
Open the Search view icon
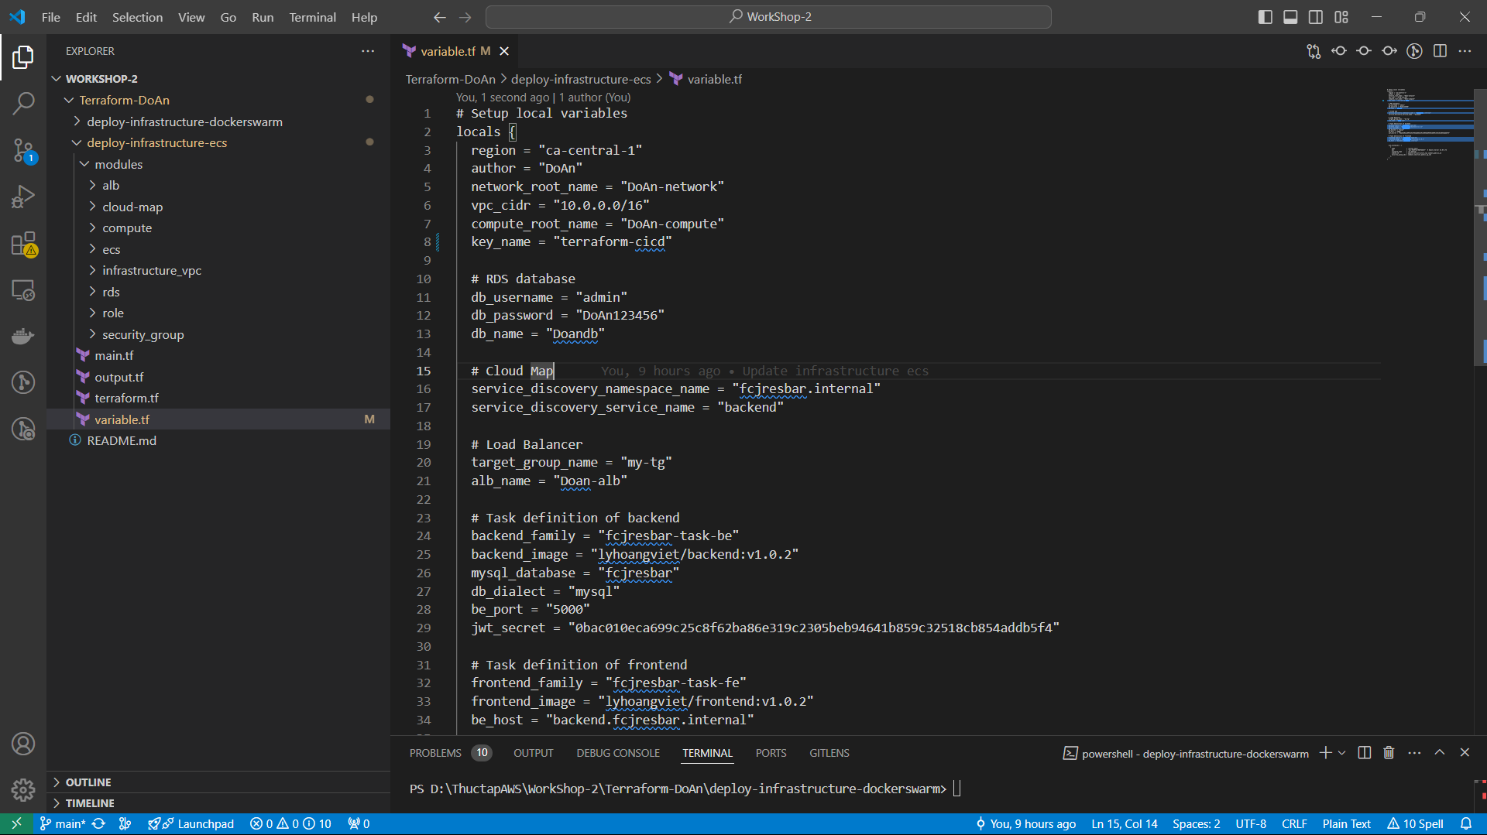(x=23, y=103)
